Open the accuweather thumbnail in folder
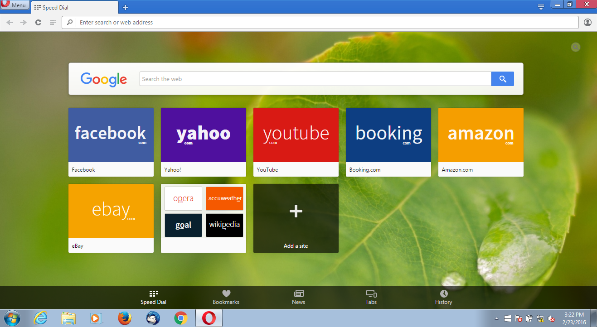Image resolution: width=597 pixels, height=327 pixels. (225, 199)
